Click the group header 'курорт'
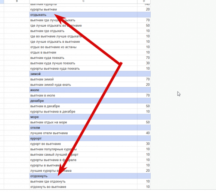216x192 pixels. [83, 138]
